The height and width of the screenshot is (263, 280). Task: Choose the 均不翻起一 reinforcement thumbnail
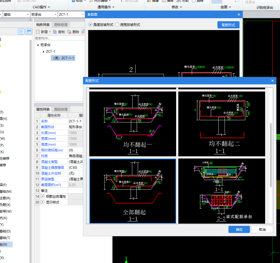coord(133,124)
